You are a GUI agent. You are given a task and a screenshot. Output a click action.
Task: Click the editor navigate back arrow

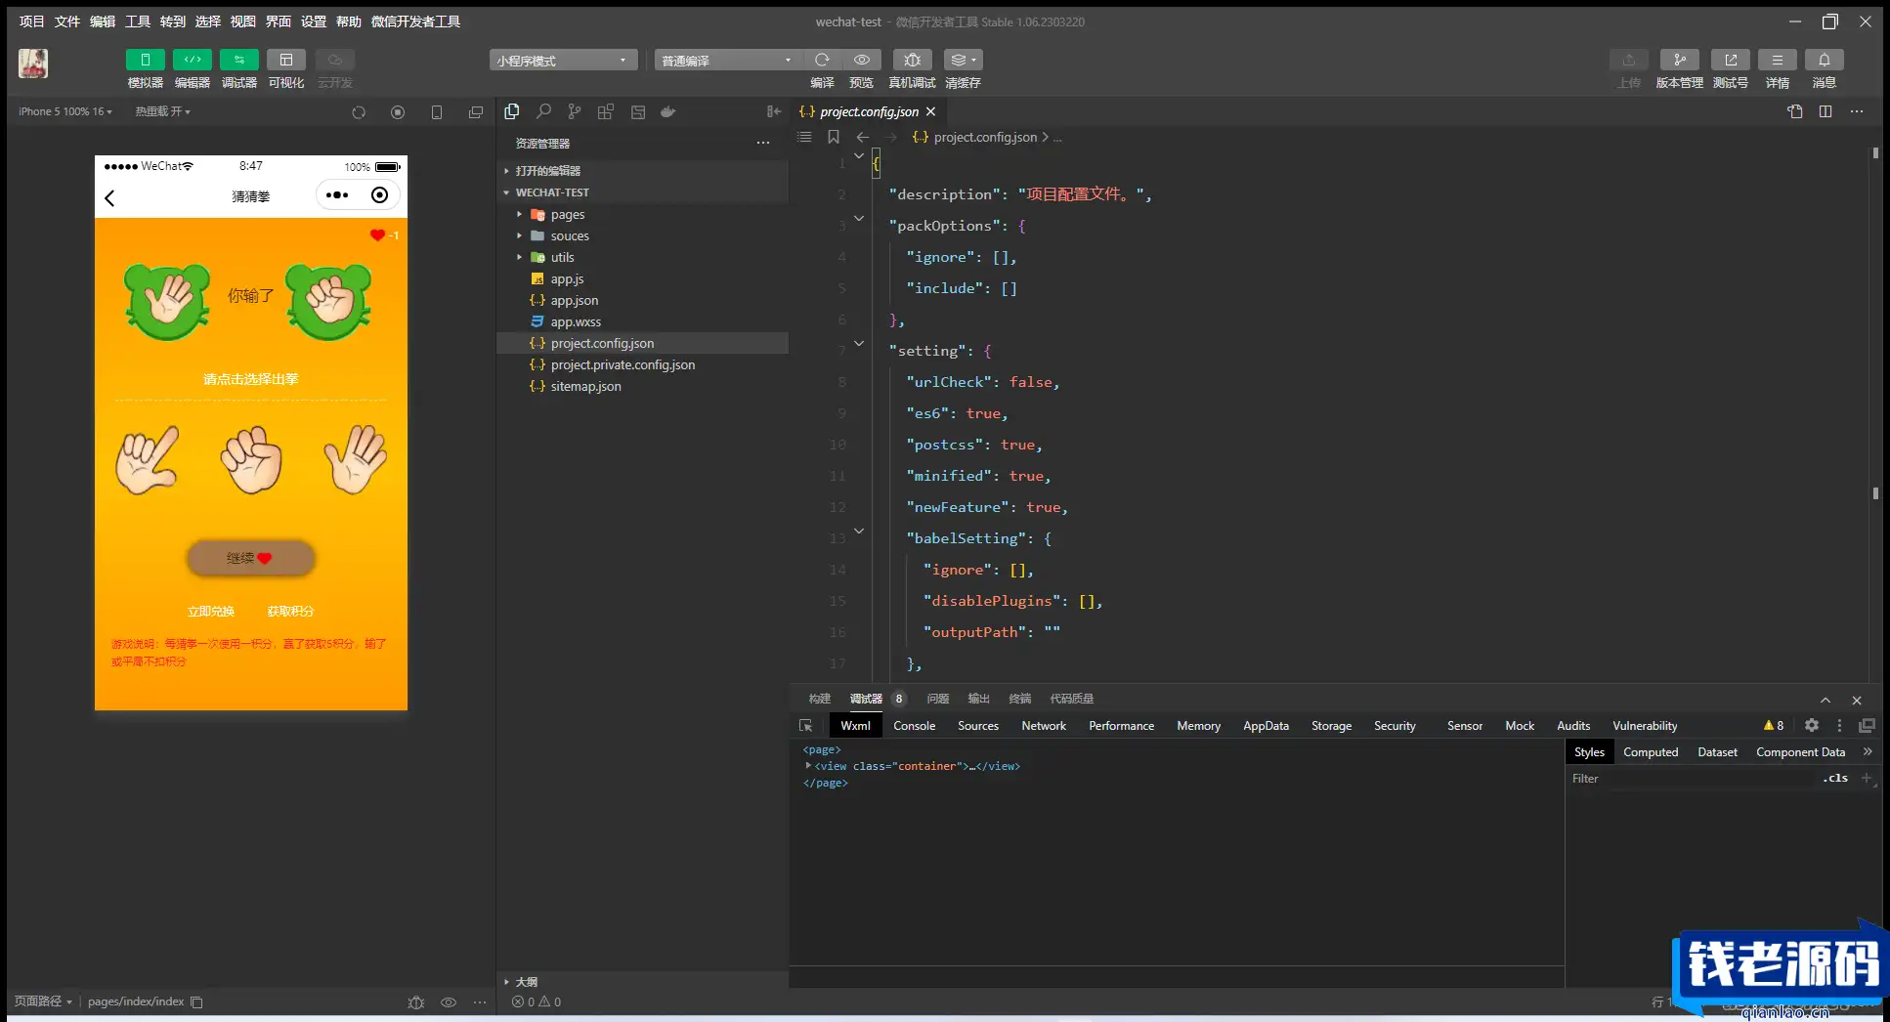pos(863,137)
